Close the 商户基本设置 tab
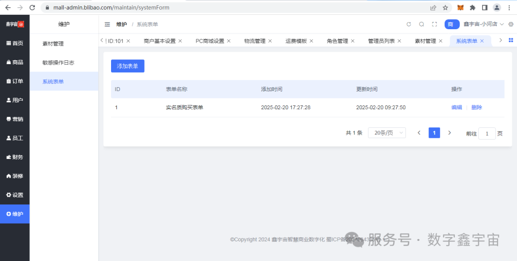Screen dimensions: 517x261 (x=180, y=41)
